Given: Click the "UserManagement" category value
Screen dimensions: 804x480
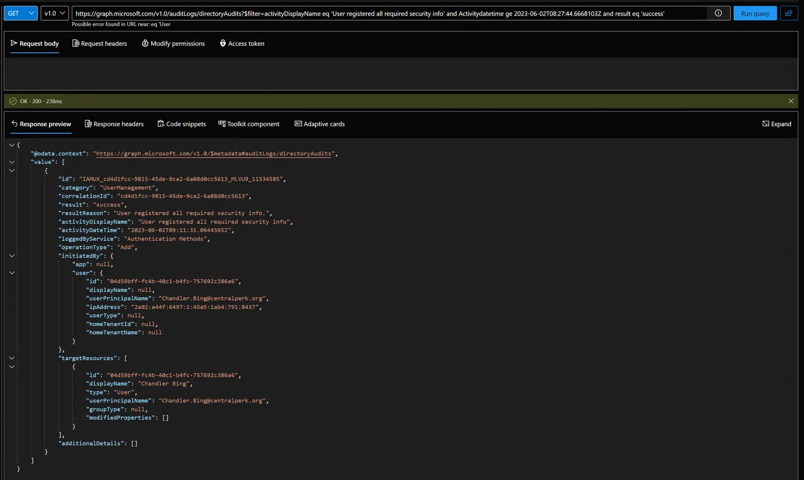Looking at the screenshot, I should pos(127,188).
